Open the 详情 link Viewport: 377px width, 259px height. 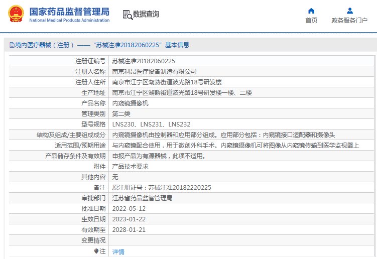[118, 252]
